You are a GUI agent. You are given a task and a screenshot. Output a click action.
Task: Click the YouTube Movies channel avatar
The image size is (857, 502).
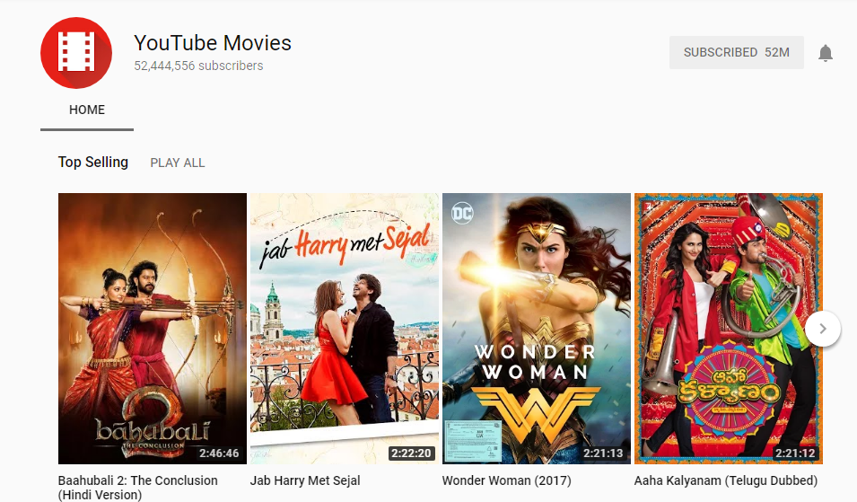(76, 52)
